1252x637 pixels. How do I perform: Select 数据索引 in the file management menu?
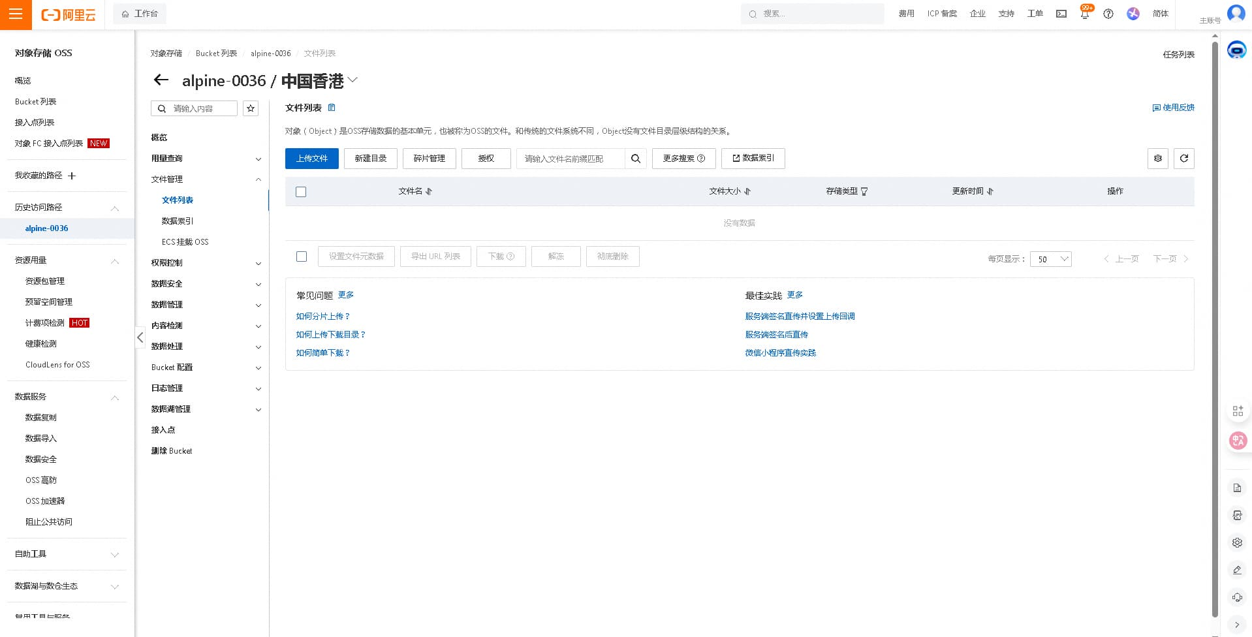pyautogui.click(x=178, y=221)
